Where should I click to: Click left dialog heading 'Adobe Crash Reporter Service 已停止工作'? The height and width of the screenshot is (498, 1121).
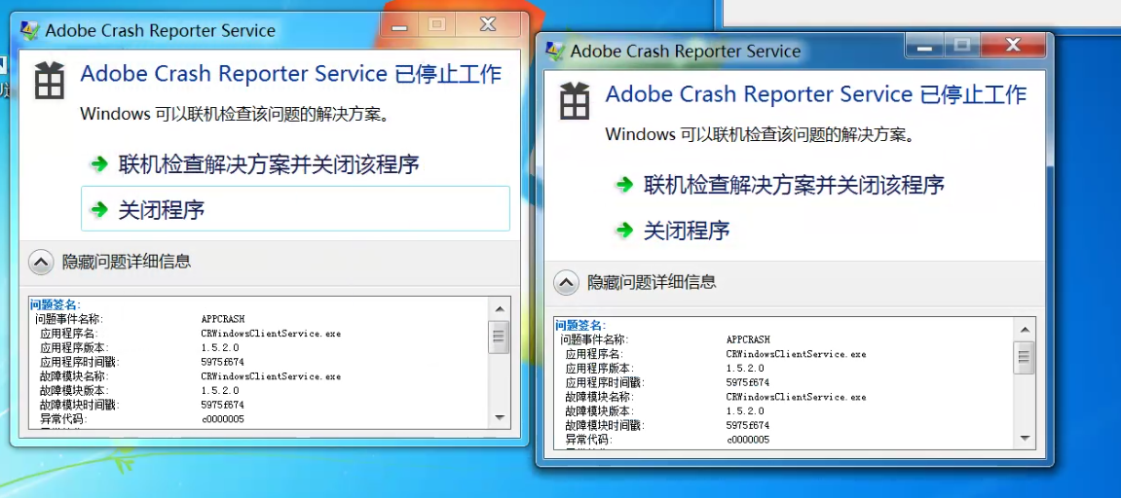click(291, 74)
